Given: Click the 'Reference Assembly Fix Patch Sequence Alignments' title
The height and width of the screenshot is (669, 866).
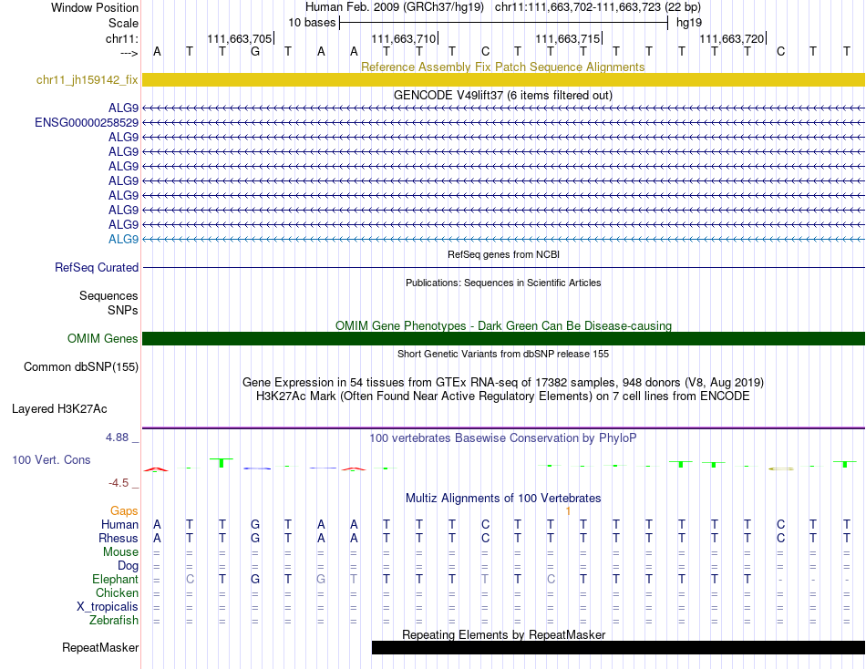Looking at the screenshot, I should [x=502, y=67].
